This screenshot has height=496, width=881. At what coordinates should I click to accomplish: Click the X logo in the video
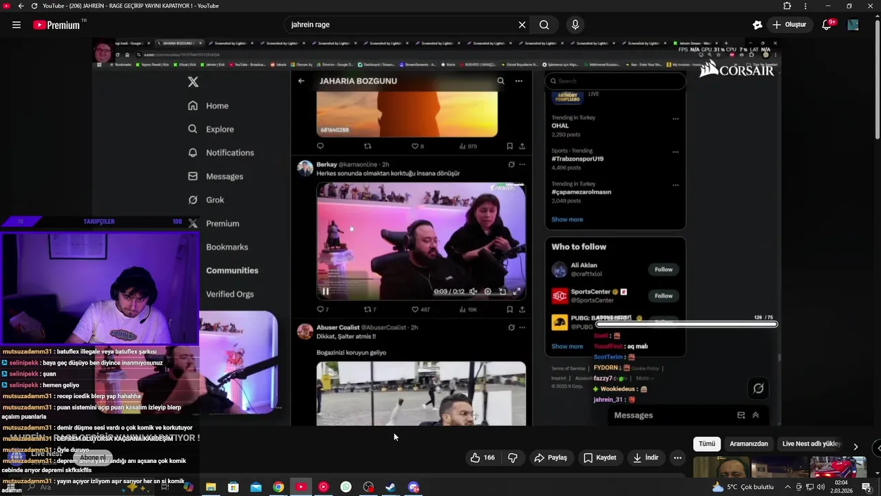coord(193,81)
